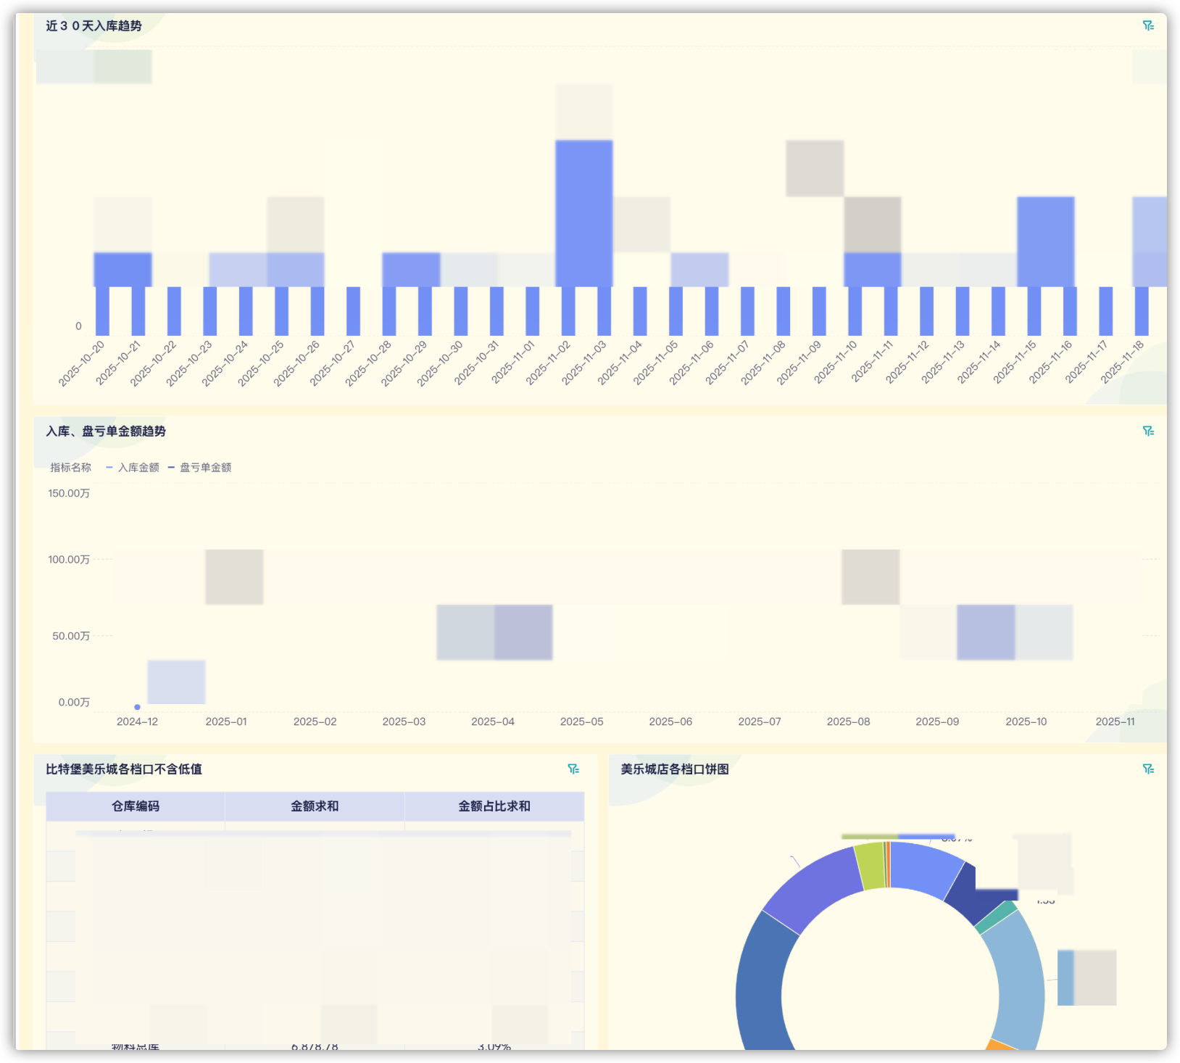
Task: Click the 2025-06 month axis label
Action: coord(670,721)
